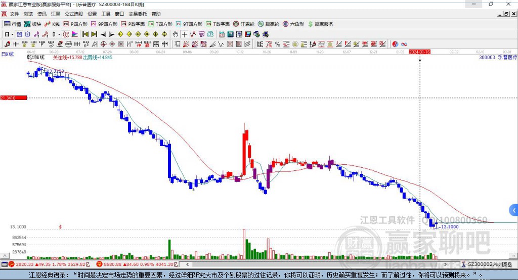
Task: Click the 出局线=14.845 text
Action: click(98, 58)
